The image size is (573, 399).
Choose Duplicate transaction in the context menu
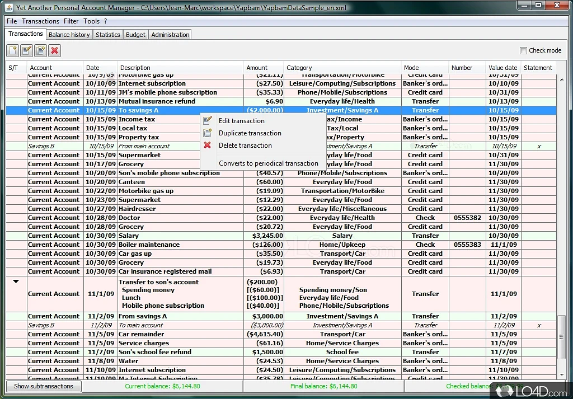coord(250,133)
